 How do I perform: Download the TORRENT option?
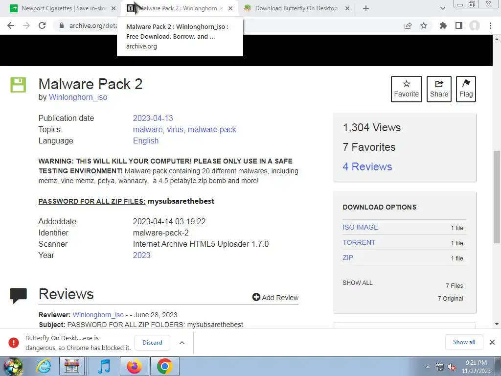(359, 242)
